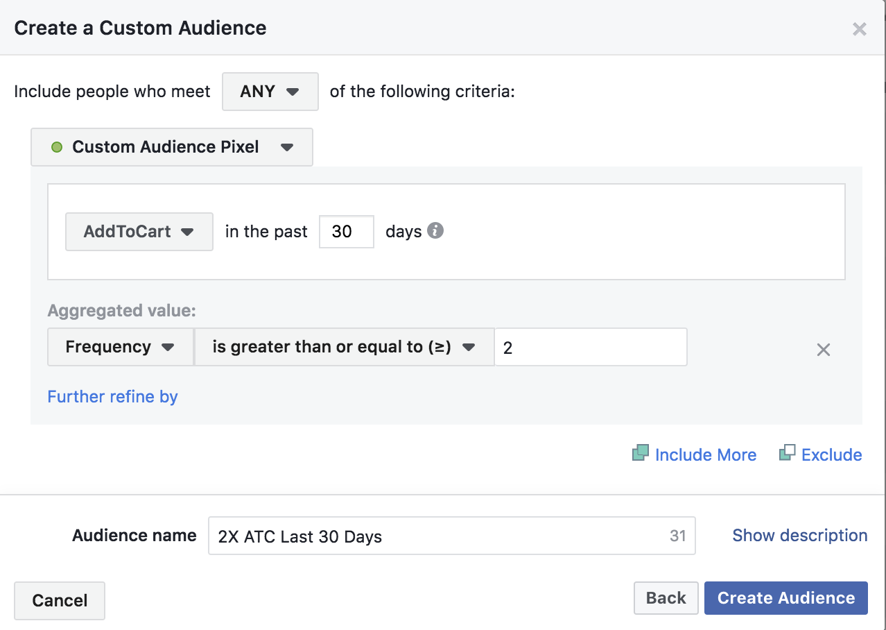
Task: Focus the days number field showing 30
Action: pyautogui.click(x=347, y=232)
